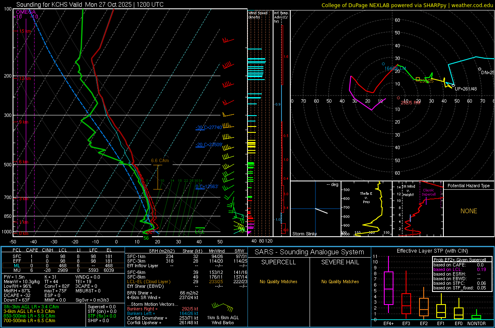Click the 6.6 C/km lapse rate annotation

pyautogui.click(x=160, y=160)
